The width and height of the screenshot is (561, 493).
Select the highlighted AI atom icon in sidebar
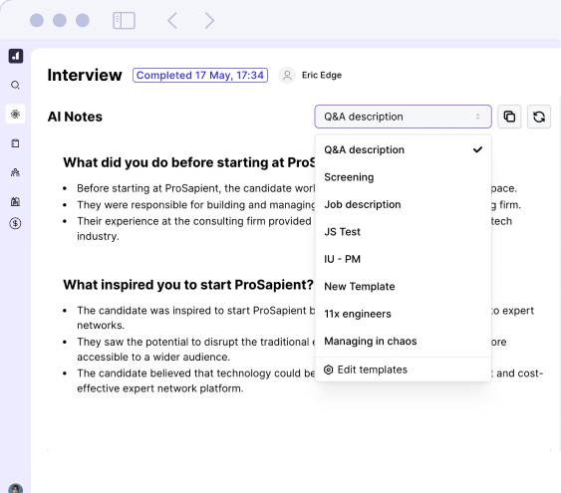(x=15, y=115)
